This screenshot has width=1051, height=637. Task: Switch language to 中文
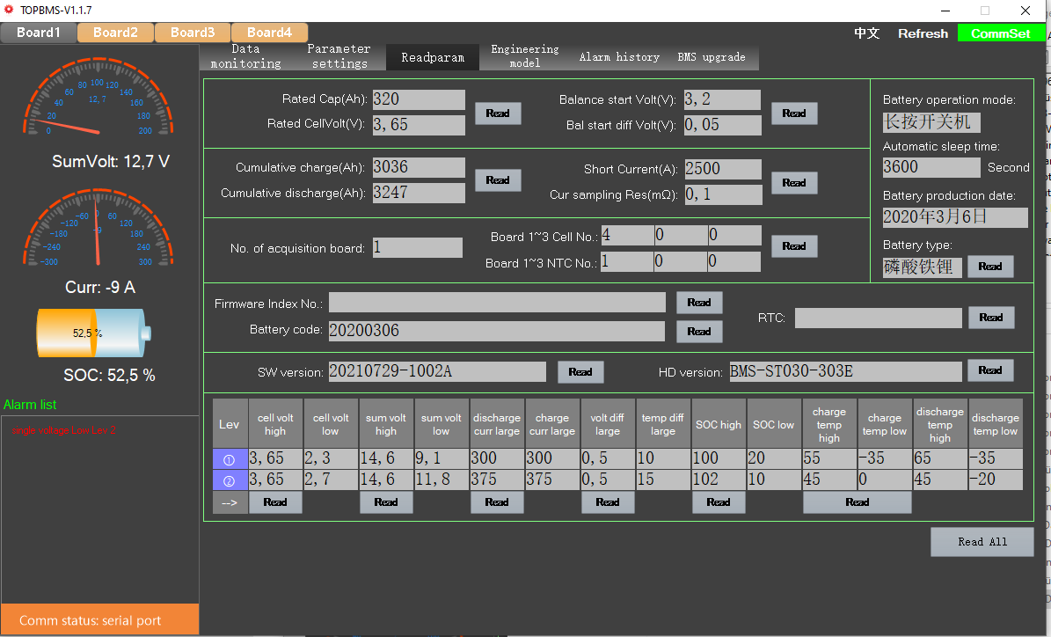click(x=866, y=33)
